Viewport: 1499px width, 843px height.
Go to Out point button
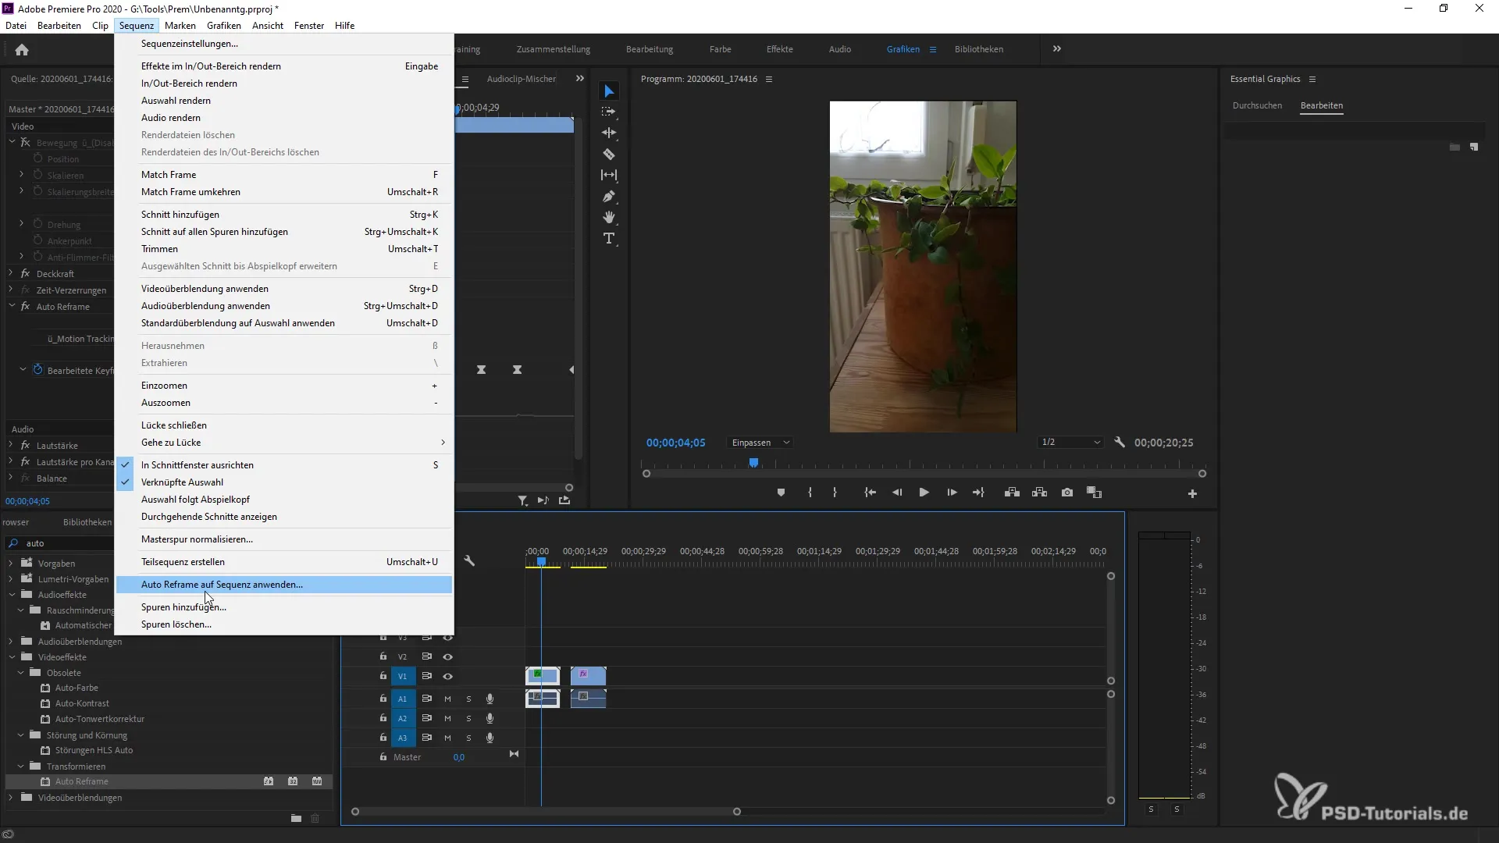tap(978, 493)
